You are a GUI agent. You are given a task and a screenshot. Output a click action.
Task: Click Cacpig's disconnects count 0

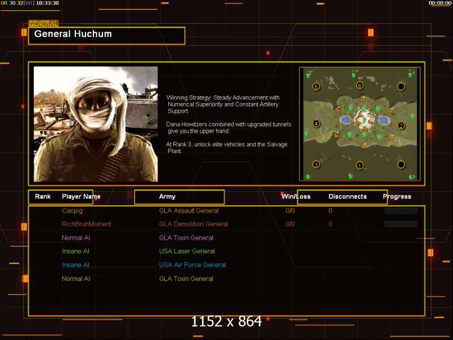tap(330, 211)
